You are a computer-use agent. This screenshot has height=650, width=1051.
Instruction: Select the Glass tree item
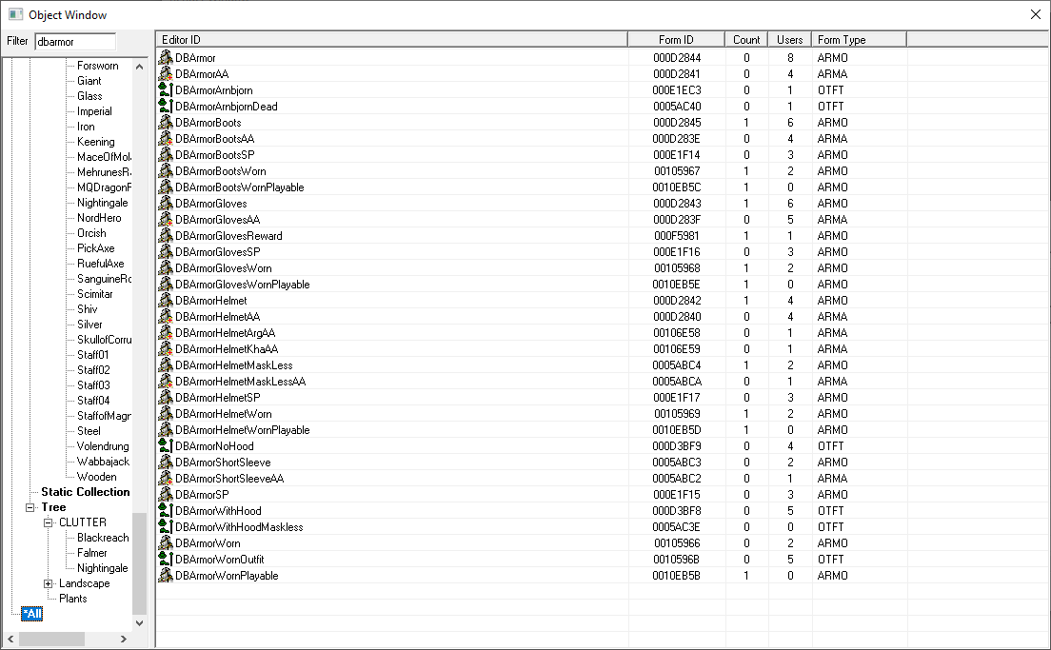[x=89, y=96]
